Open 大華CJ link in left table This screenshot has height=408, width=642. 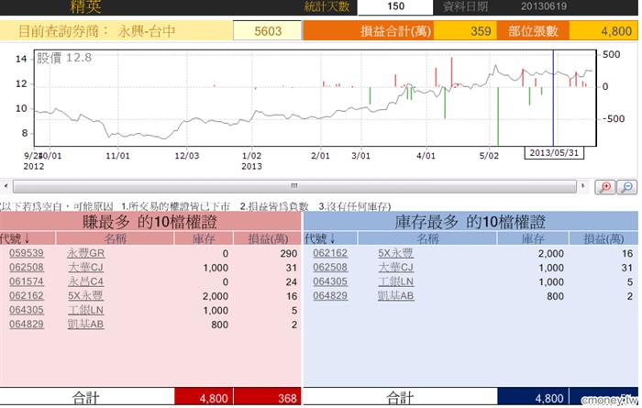(85, 267)
